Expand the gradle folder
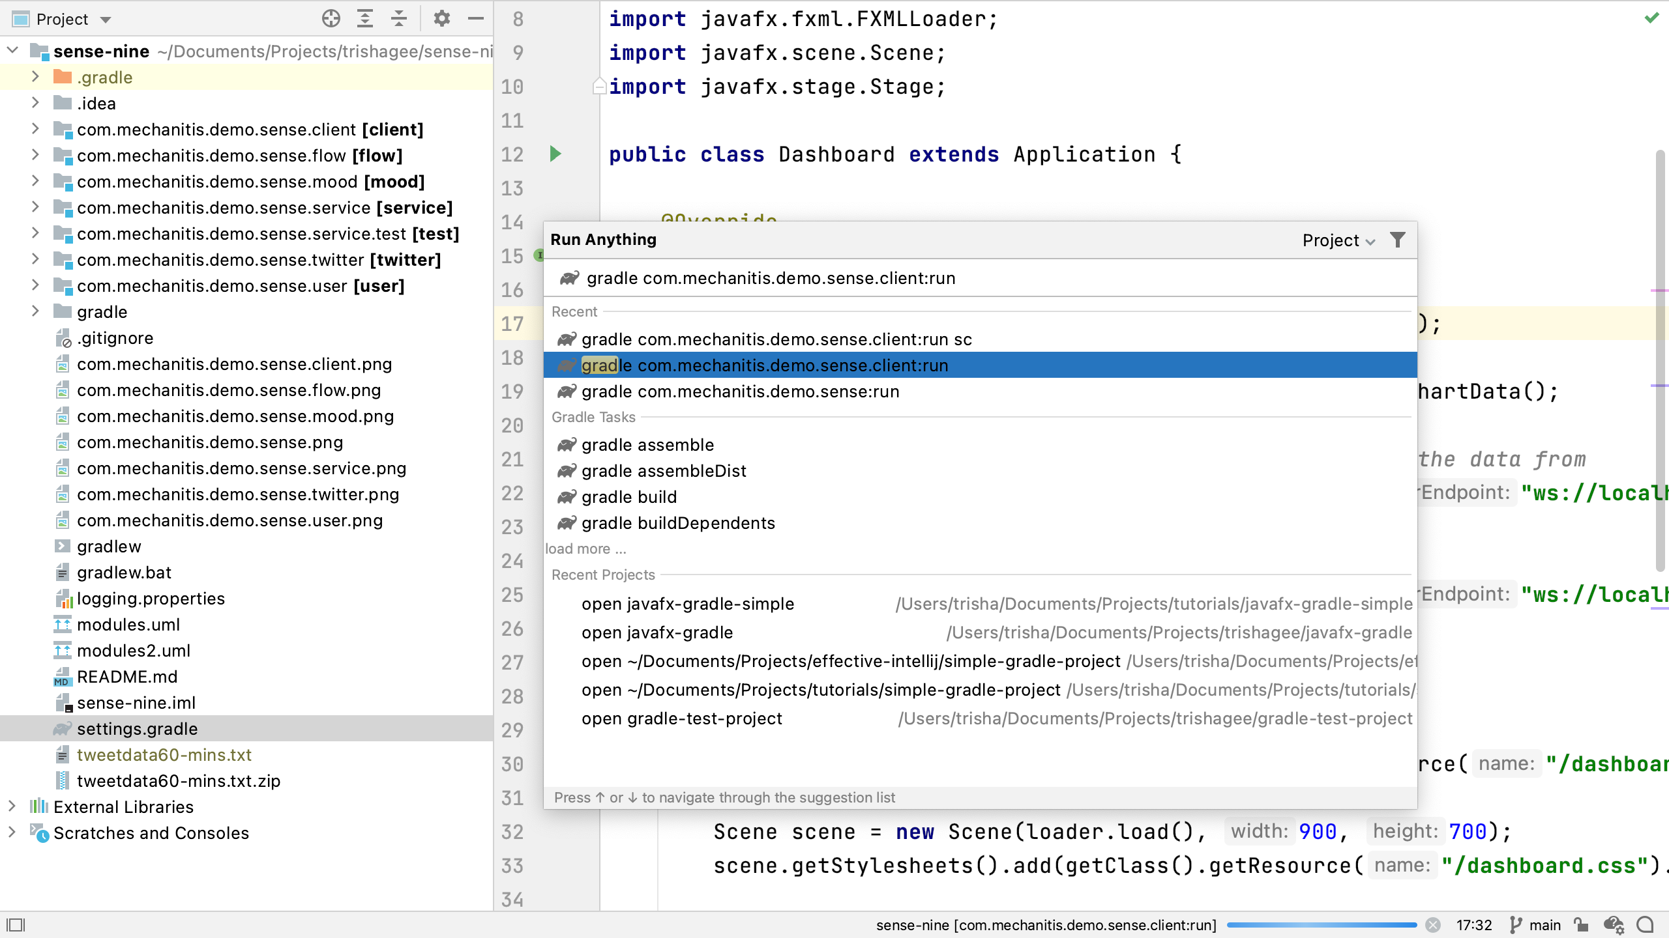This screenshot has width=1669, height=938. [35, 311]
